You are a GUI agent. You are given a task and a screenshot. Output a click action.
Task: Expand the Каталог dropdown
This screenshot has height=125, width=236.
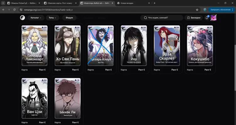[36, 18]
